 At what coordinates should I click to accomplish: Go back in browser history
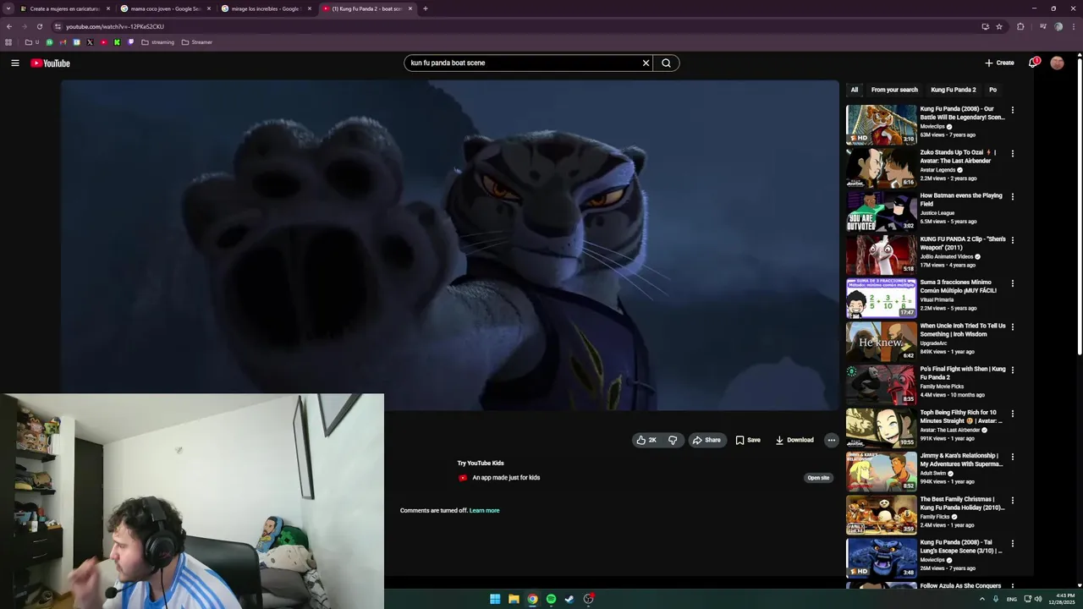9,26
